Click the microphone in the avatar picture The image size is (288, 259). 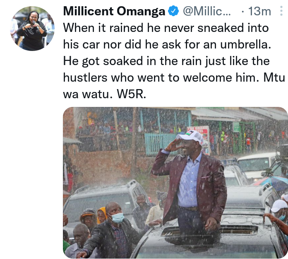pos(36,25)
